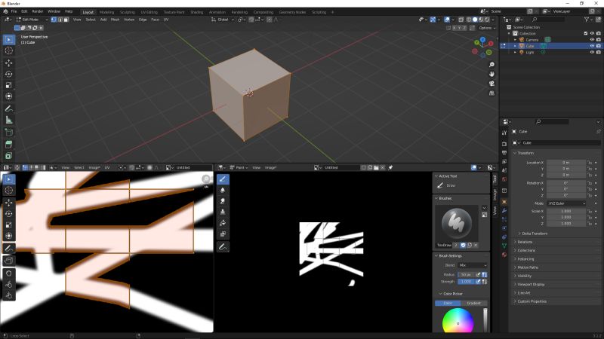Select the Grab tool in UV editor
The image size is (604, 339).
(x=9, y=273)
